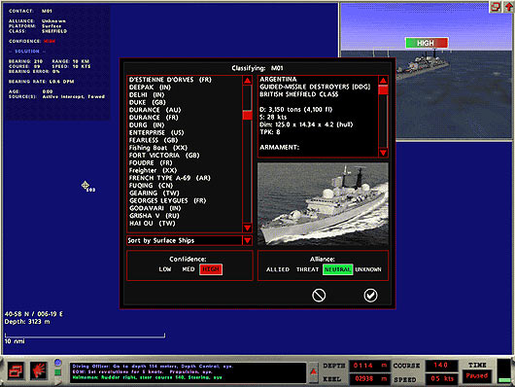The image size is (515, 387).
Task: Click the message log text panel
Action: tap(188, 371)
